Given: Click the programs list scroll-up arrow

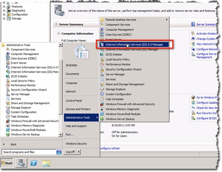Looking at the screenshot, I should tap(60, 45).
